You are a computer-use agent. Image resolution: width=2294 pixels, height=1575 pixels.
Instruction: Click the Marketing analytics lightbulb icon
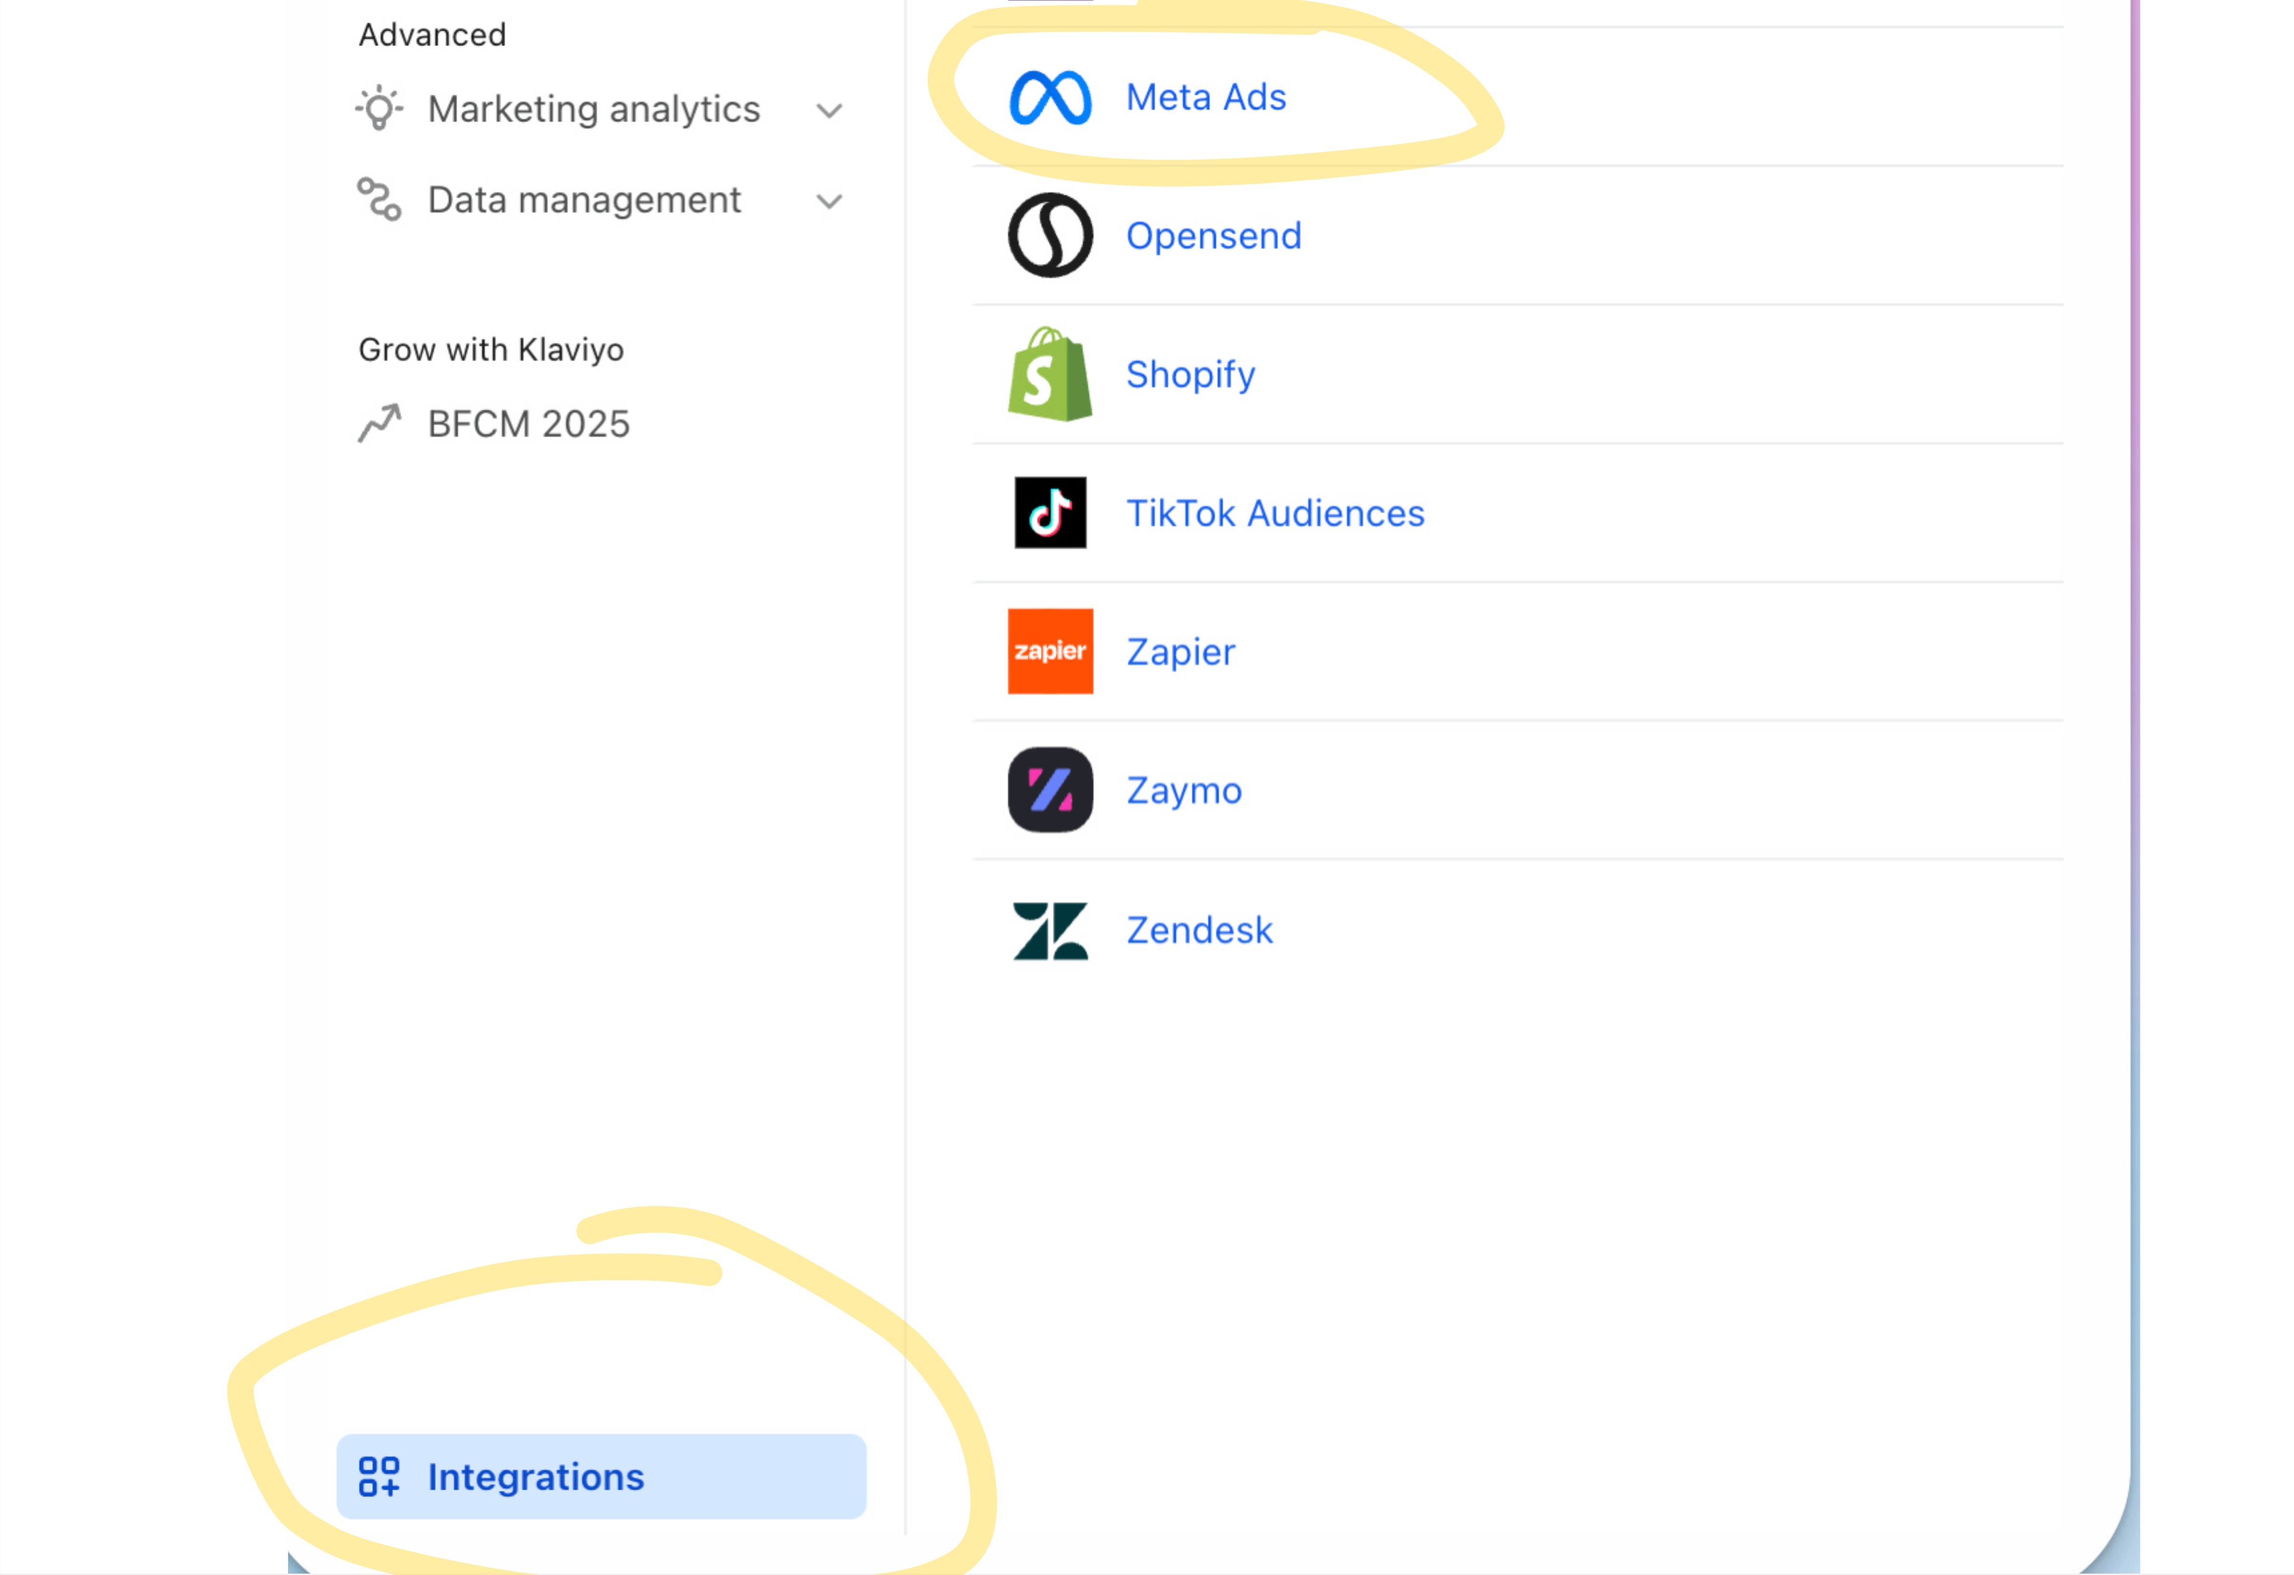pos(379,108)
